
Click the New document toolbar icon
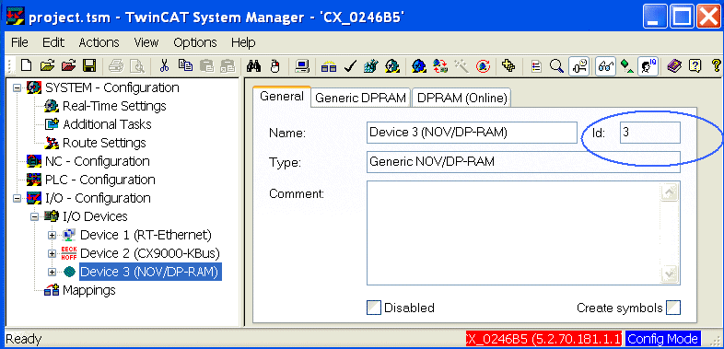click(27, 65)
